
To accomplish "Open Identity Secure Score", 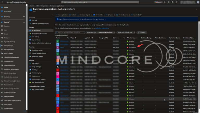I will pos(10,73).
